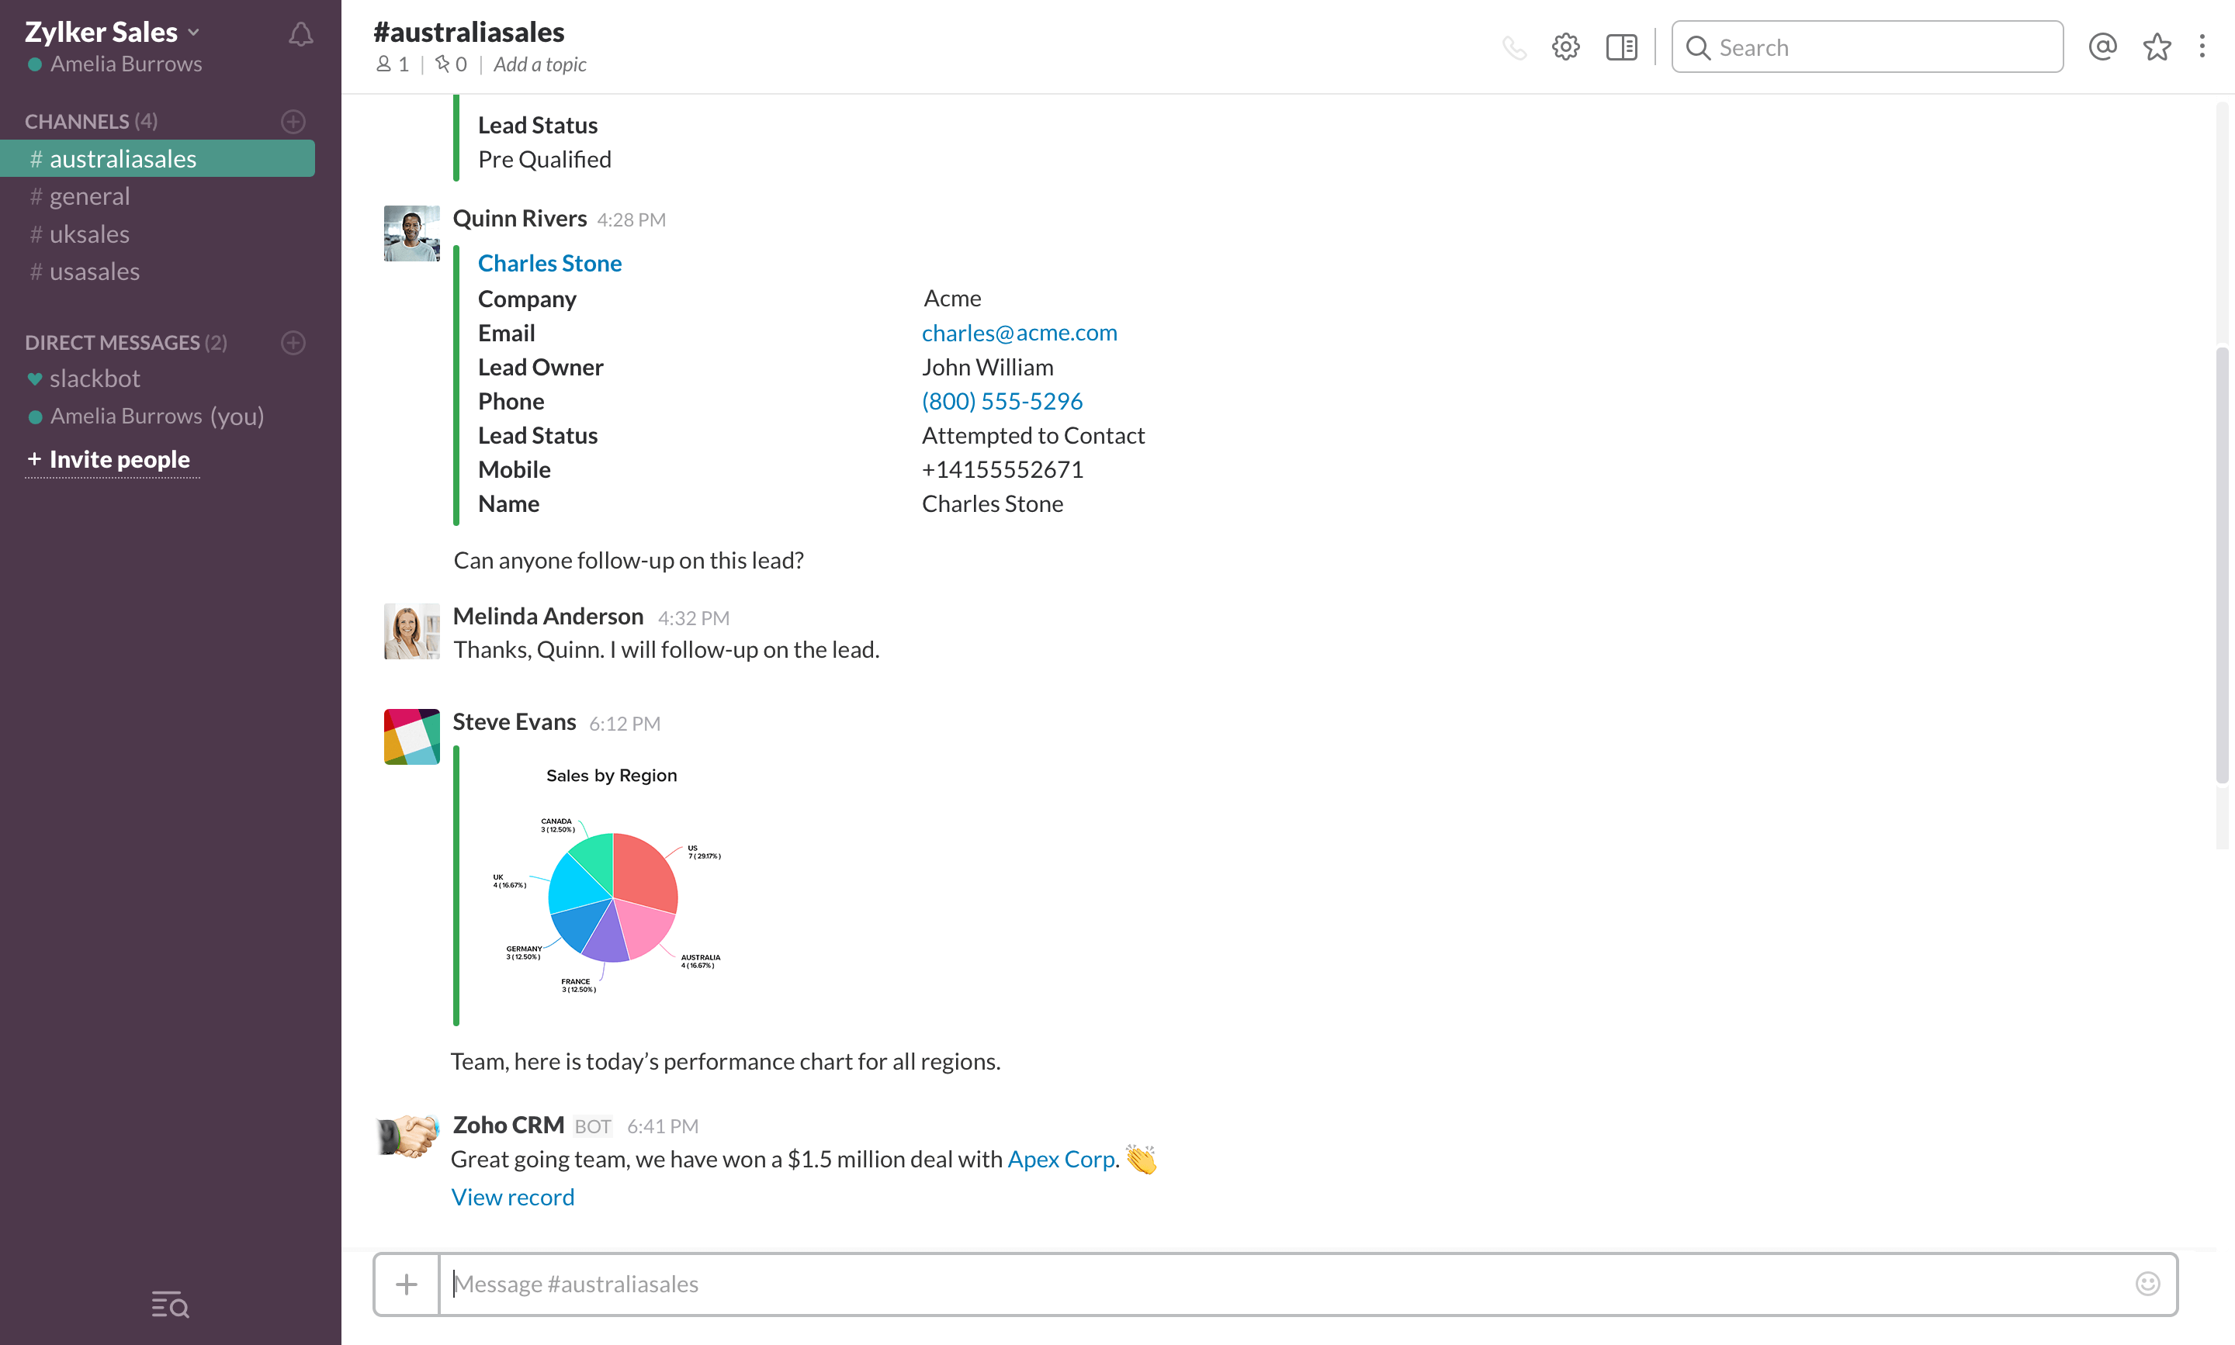Open channel settings gear icon

point(1565,47)
